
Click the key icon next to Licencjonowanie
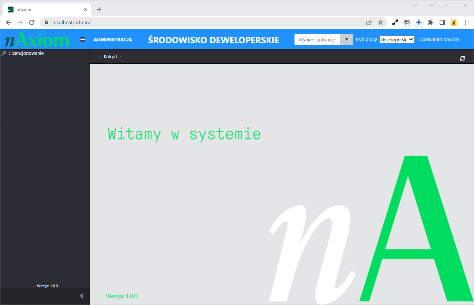[4, 53]
